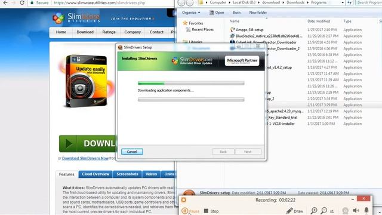382x215 pixels.
Task: Click the Explorer search box
Action: click(369, 2)
